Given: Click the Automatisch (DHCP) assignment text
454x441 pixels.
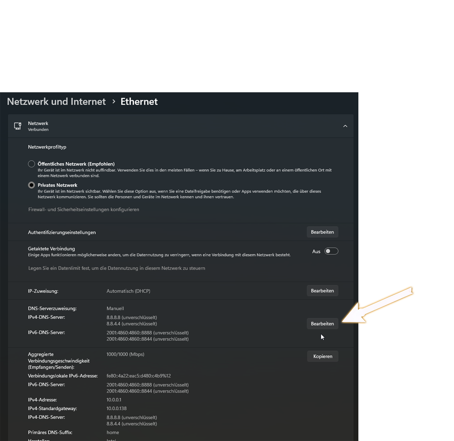Looking at the screenshot, I should coord(129,291).
